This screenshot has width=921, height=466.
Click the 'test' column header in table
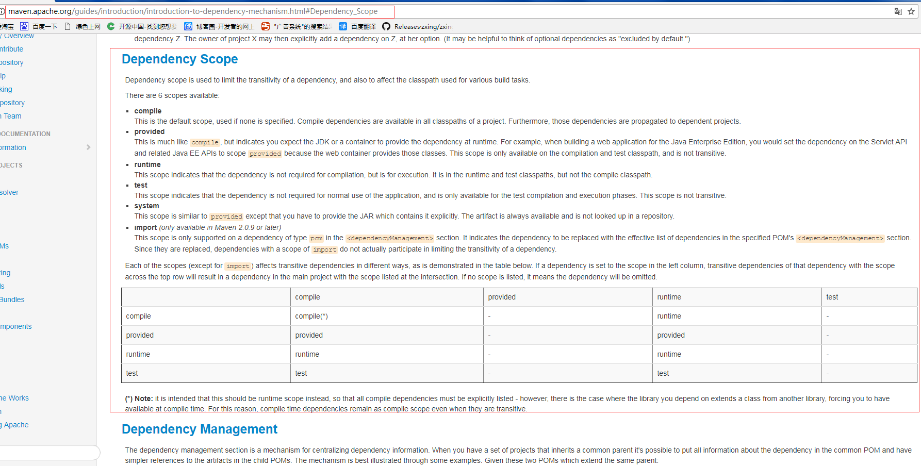pyautogui.click(x=869, y=297)
